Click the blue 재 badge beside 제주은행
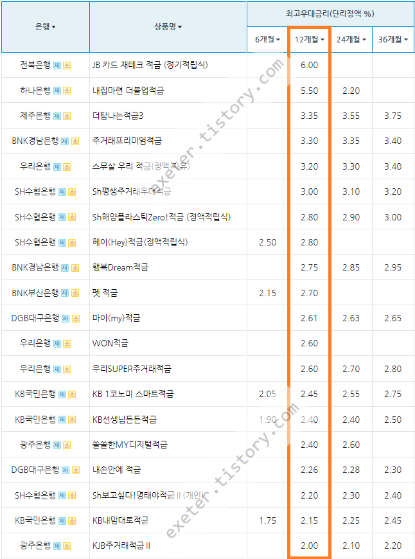 pyautogui.click(x=57, y=116)
